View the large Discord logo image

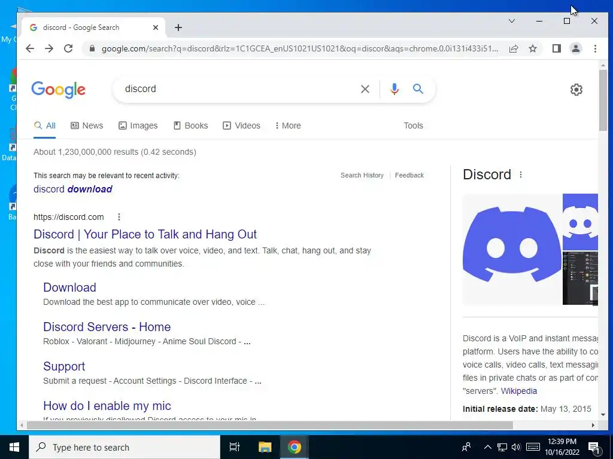point(512,249)
